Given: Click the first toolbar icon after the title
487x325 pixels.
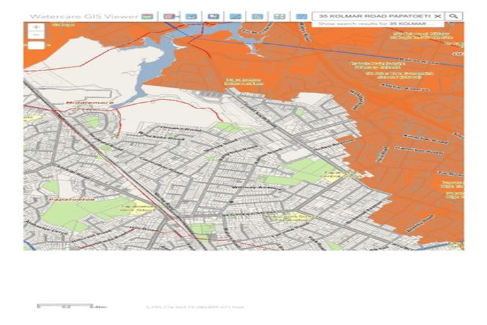Looking at the screenshot, I should click(146, 15).
